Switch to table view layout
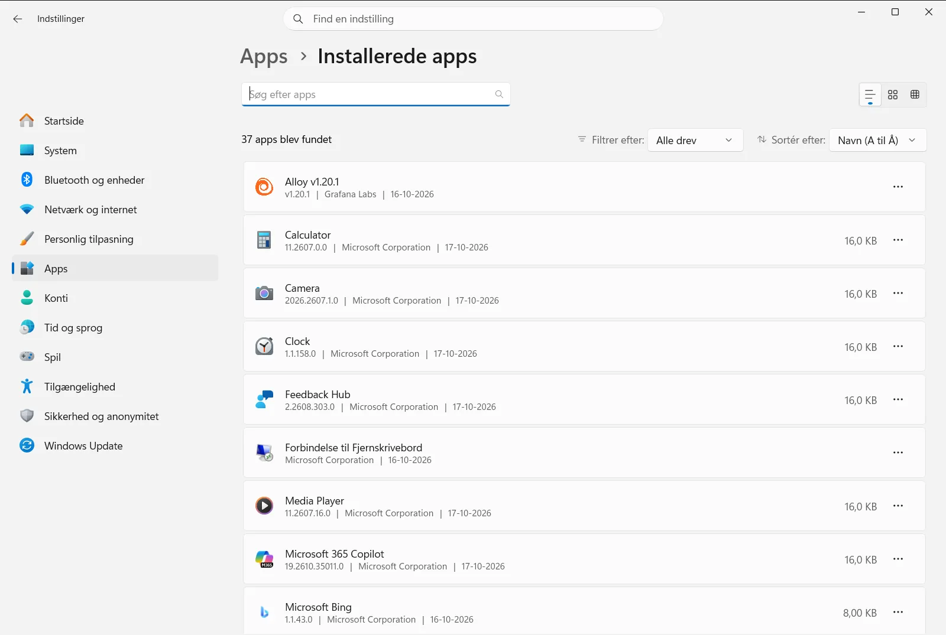This screenshot has height=635, width=946. coord(915,95)
